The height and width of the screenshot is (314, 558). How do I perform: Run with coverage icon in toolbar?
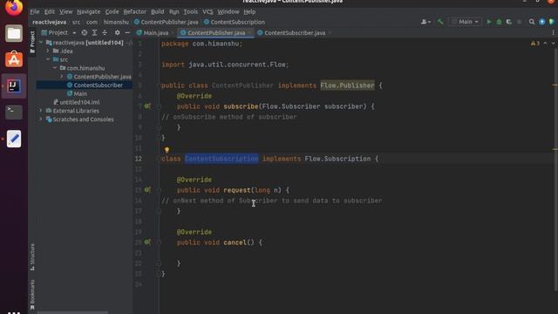pos(509,22)
